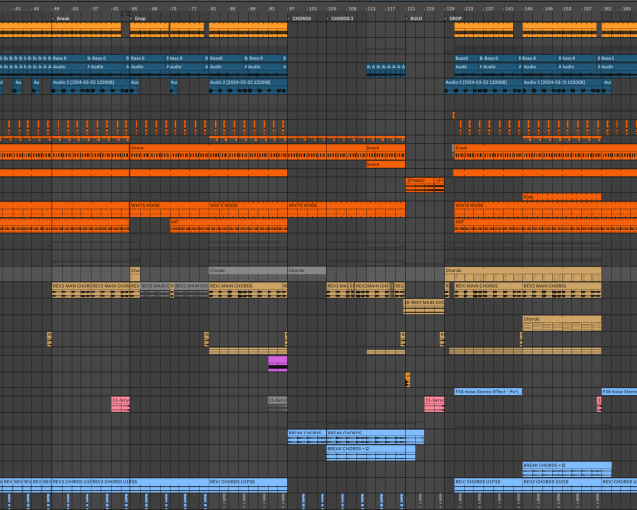
Task: Click the first FXK Noise Stereo Effect clip
Action: 487,391
